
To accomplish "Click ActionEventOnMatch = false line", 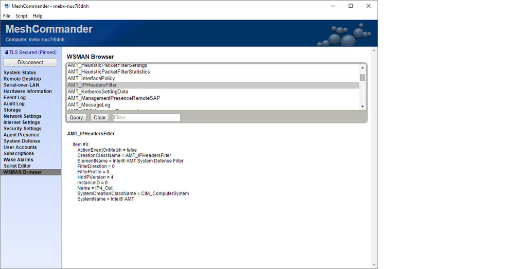I will pos(107,150).
